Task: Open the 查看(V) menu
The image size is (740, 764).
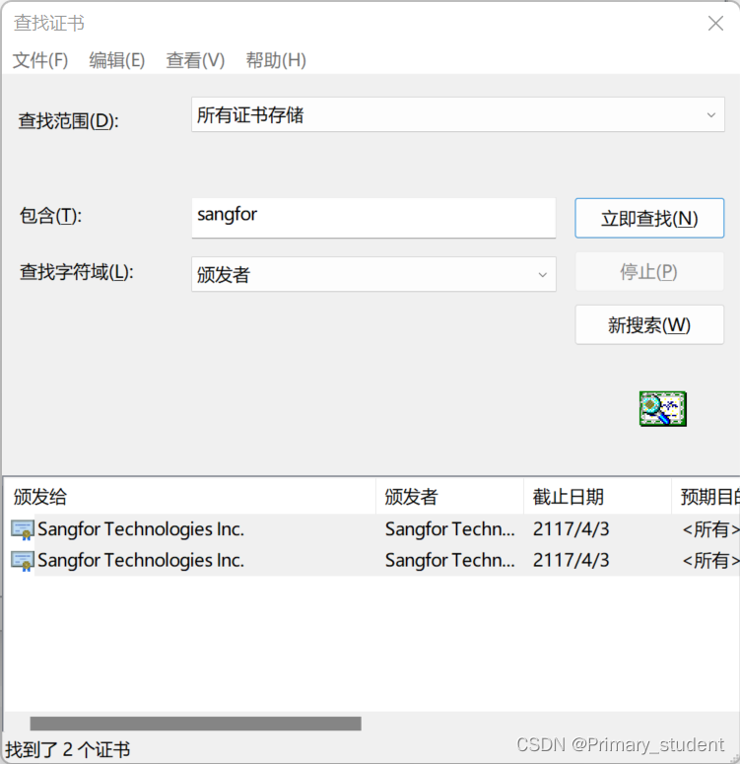Action: (x=195, y=60)
